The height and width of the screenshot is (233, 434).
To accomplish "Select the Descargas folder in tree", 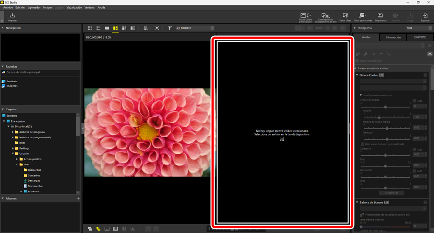I will point(34,181).
